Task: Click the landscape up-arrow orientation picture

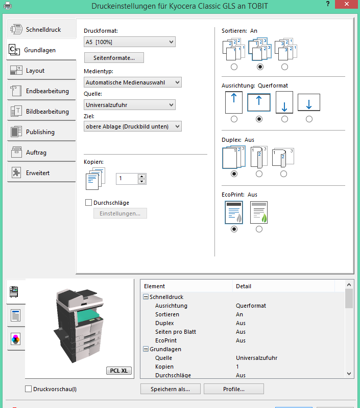Action: click(259, 102)
